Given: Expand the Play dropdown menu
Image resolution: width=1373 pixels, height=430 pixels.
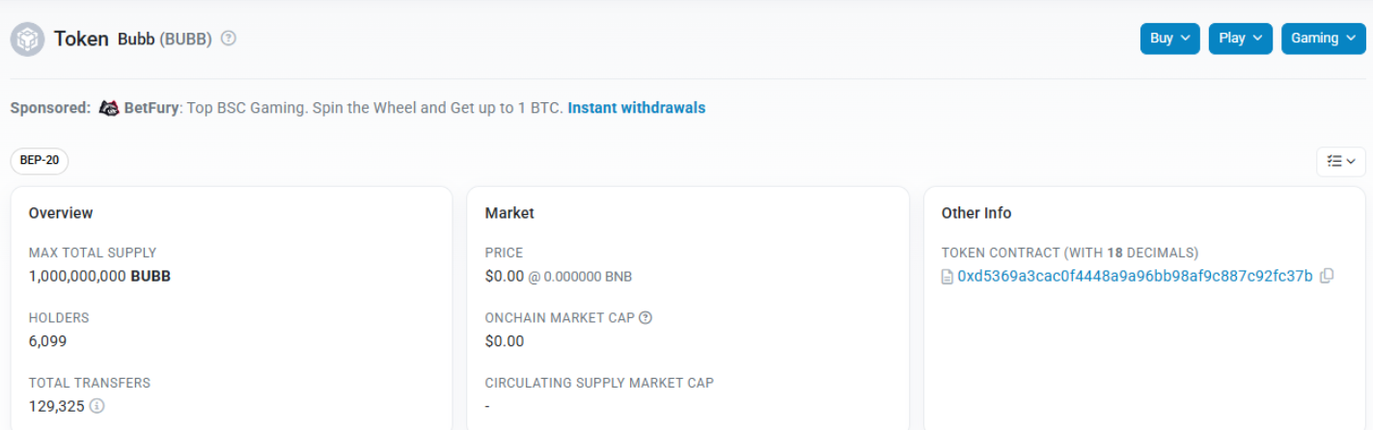Looking at the screenshot, I should 1240,39.
